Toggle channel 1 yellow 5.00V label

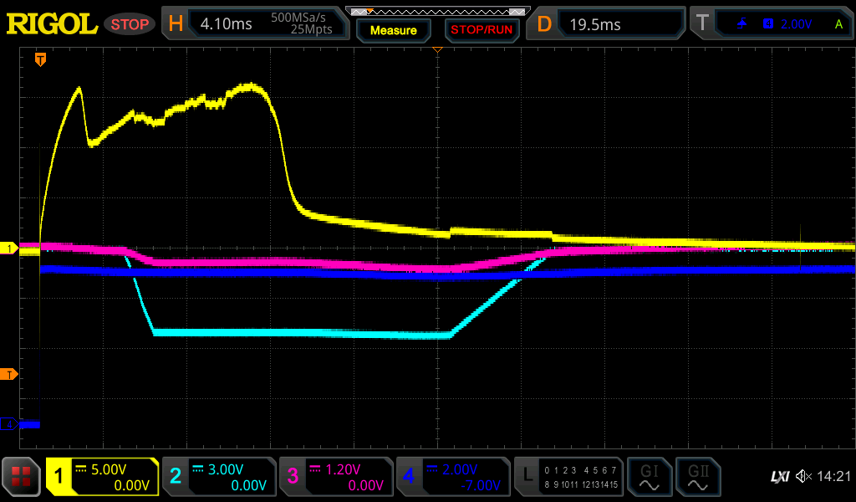click(x=102, y=477)
